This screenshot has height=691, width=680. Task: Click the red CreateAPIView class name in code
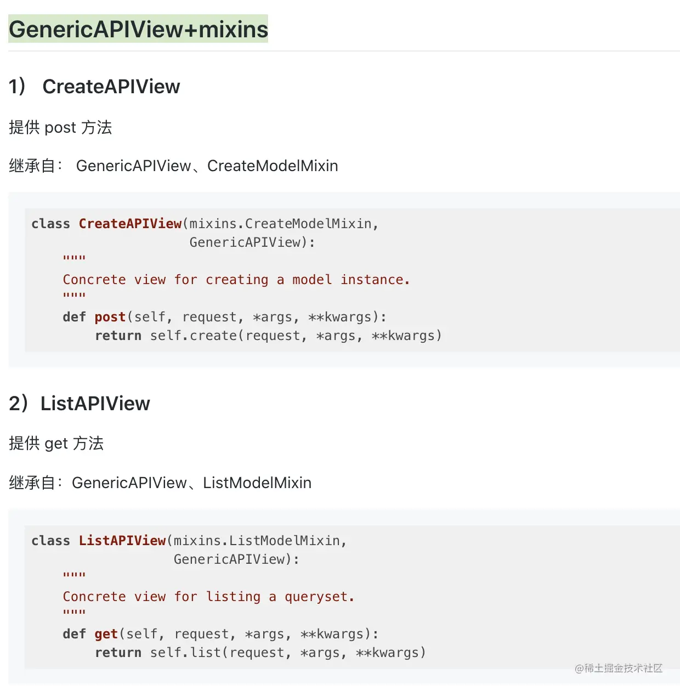130,224
